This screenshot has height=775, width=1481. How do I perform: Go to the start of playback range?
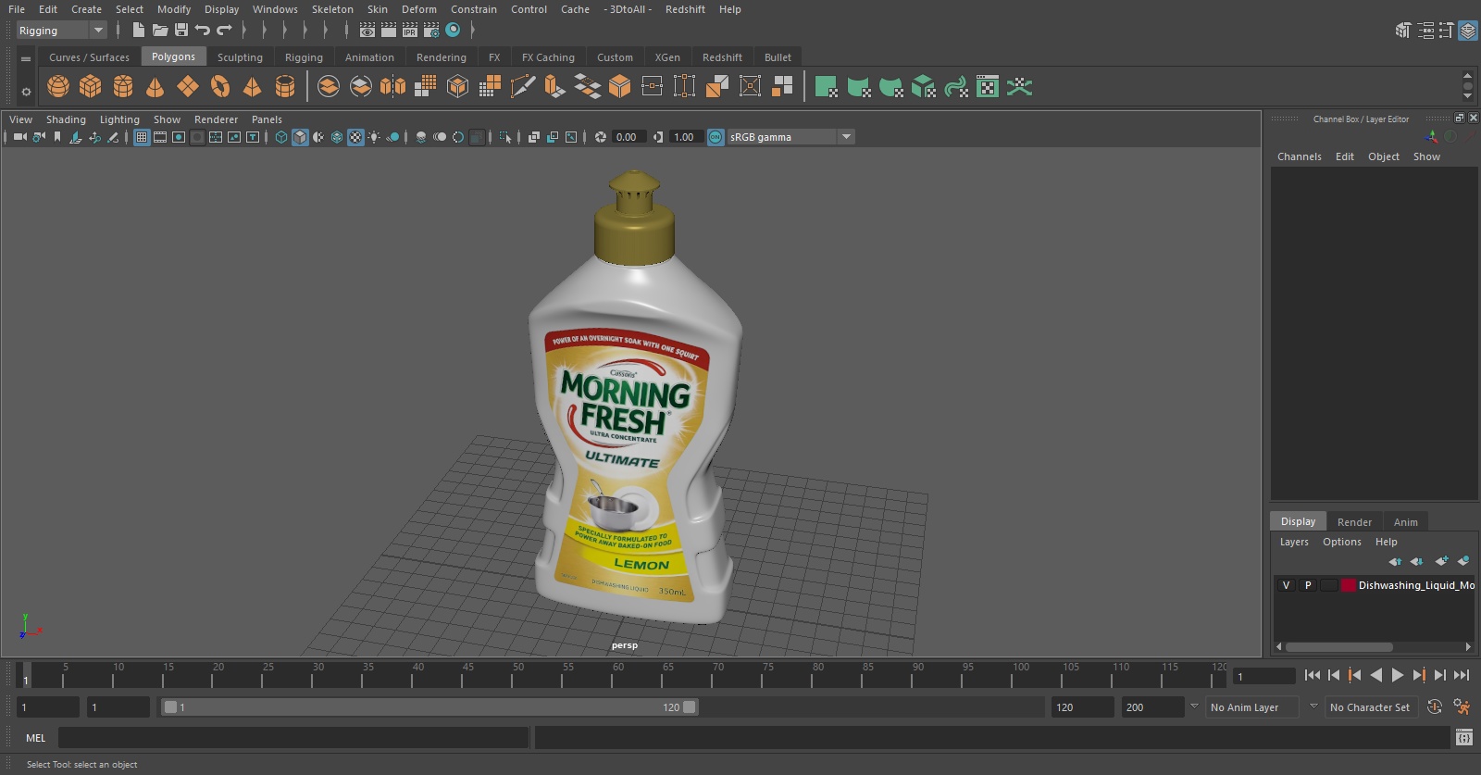(x=1313, y=676)
